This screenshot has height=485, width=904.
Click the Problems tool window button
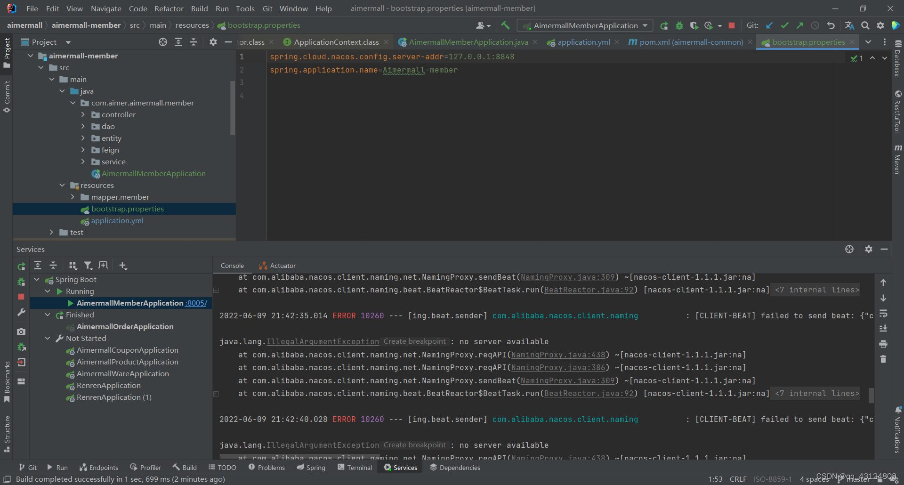266,468
